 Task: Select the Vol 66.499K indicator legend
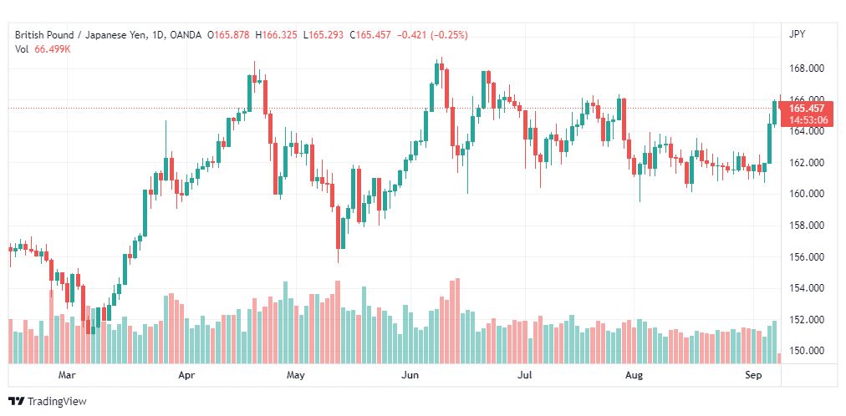point(43,49)
